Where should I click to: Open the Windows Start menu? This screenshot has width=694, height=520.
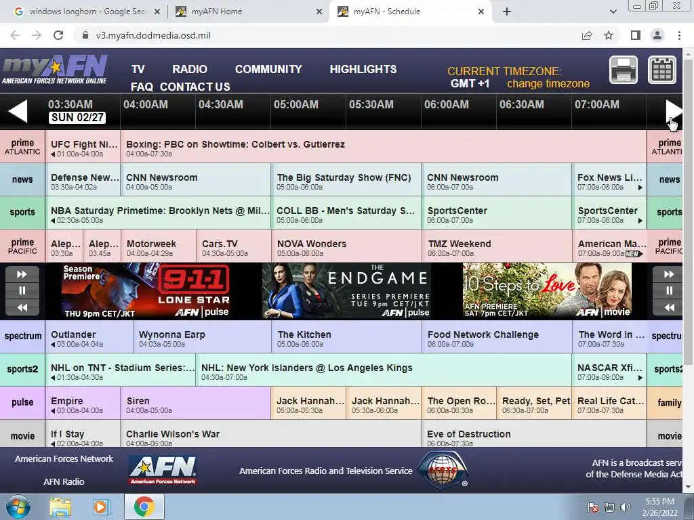(18, 506)
